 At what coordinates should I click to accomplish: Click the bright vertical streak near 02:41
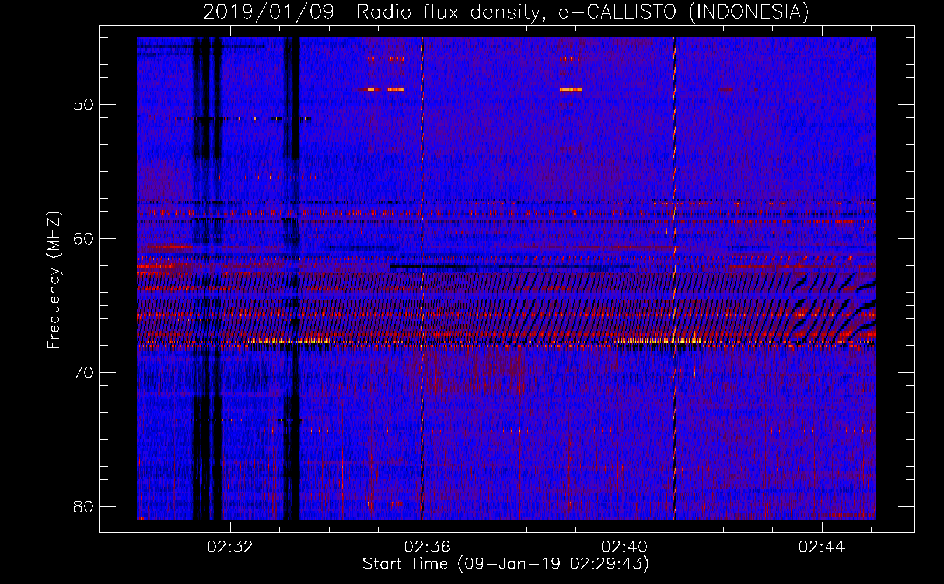tap(674, 279)
